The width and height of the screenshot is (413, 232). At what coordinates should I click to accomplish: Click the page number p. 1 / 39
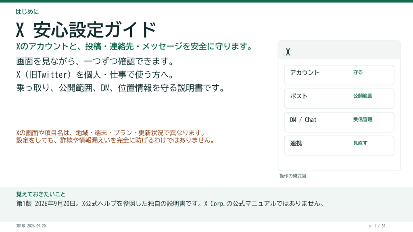[x=377, y=226]
